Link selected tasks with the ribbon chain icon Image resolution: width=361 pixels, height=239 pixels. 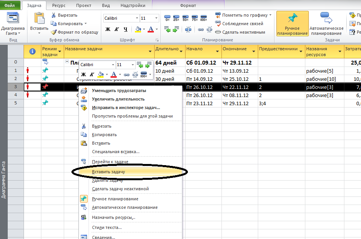point(201,29)
